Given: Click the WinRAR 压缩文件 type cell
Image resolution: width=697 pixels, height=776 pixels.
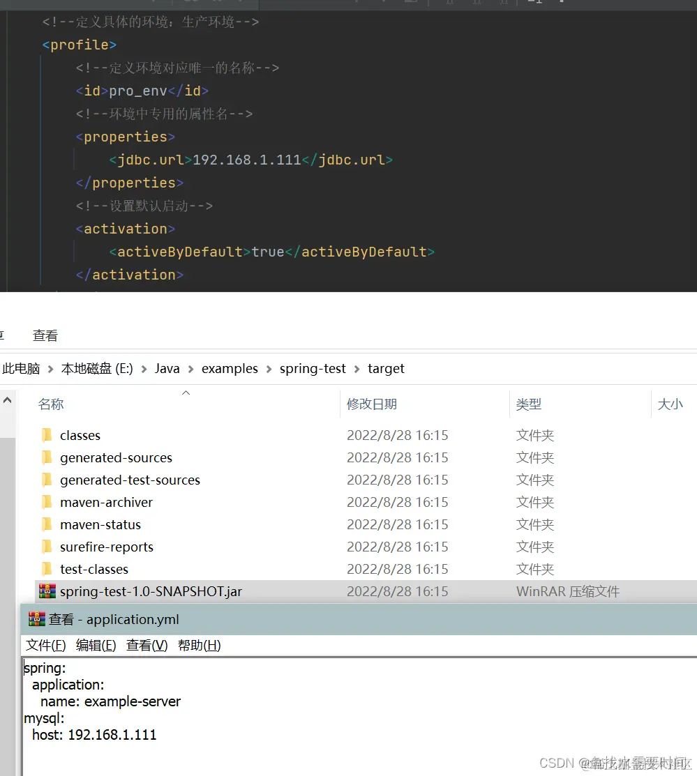Looking at the screenshot, I should click(568, 591).
